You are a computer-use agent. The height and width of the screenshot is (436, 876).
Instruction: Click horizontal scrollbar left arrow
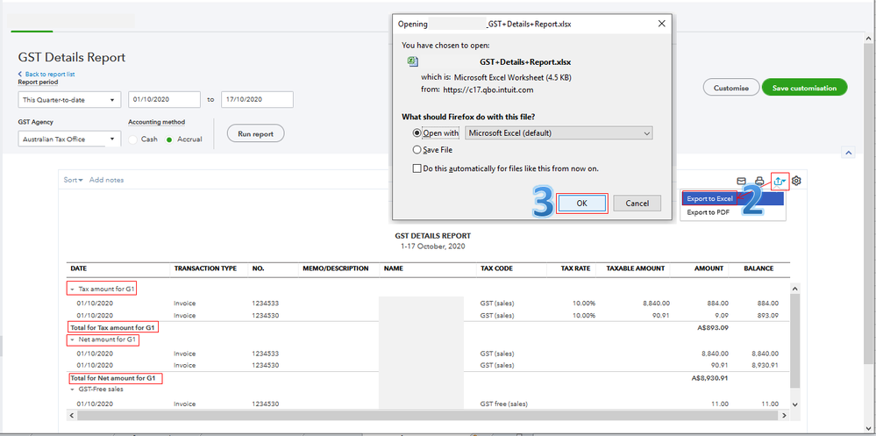pyautogui.click(x=72, y=415)
